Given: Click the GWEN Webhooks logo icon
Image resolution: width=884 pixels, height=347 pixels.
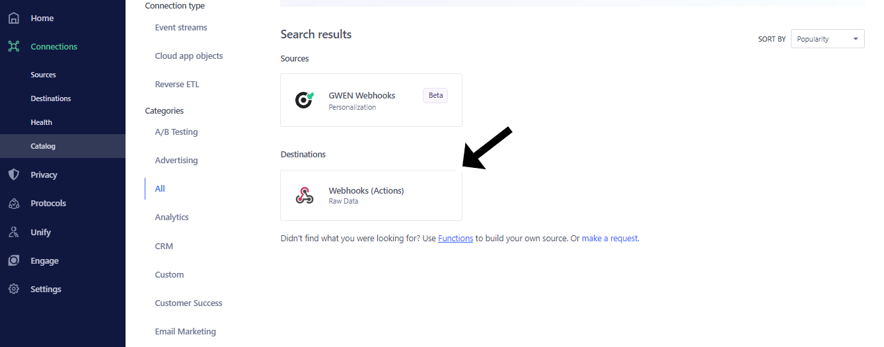Looking at the screenshot, I should [305, 100].
